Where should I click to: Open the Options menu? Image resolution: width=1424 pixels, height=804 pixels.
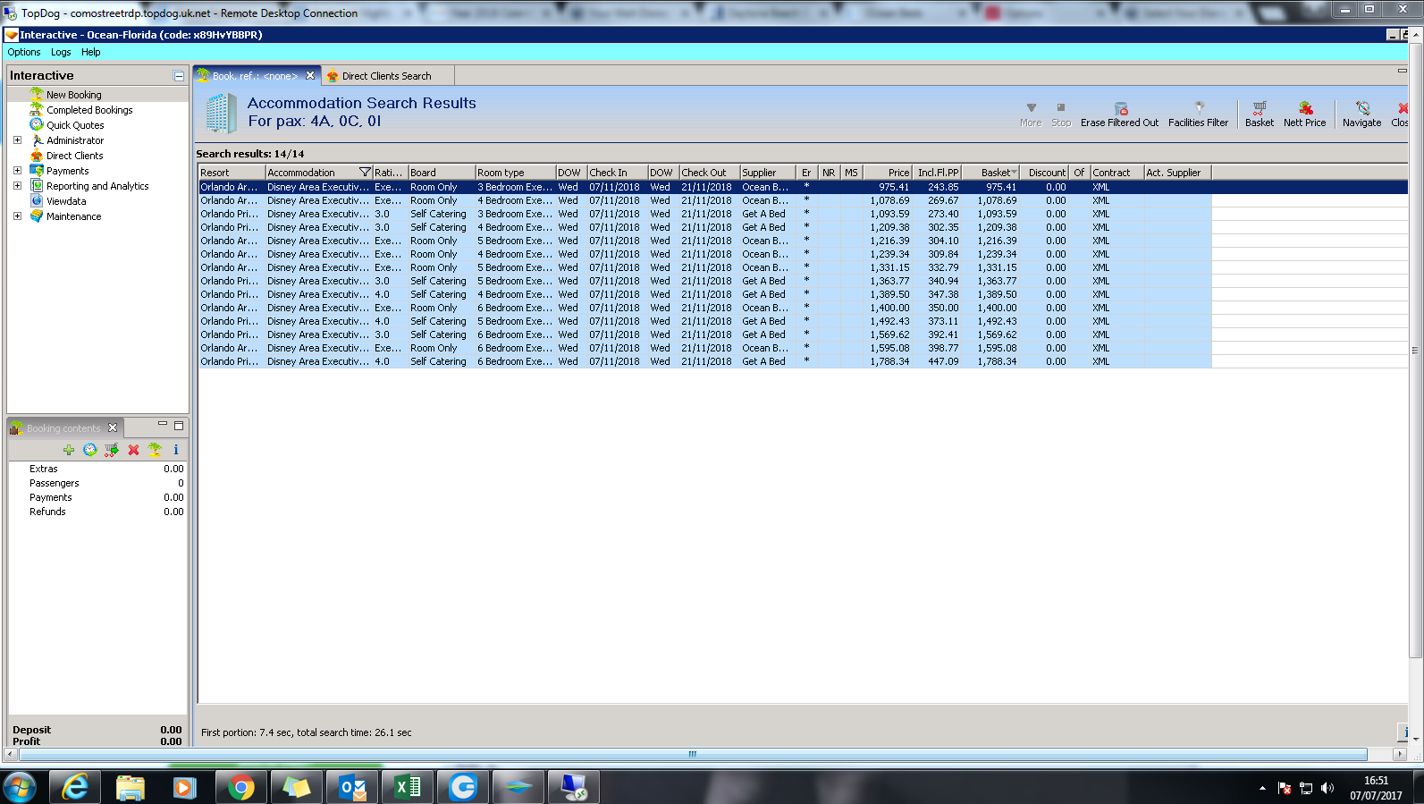pyautogui.click(x=24, y=52)
